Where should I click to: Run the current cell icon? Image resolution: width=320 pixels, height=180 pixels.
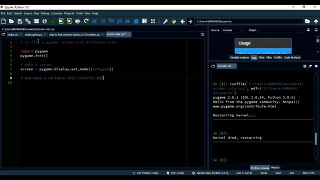(x=61, y=21)
